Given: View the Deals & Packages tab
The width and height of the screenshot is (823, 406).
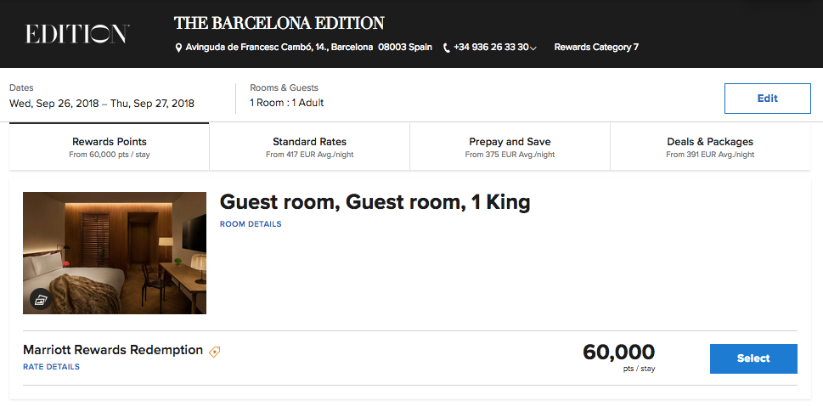Looking at the screenshot, I should point(710,147).
